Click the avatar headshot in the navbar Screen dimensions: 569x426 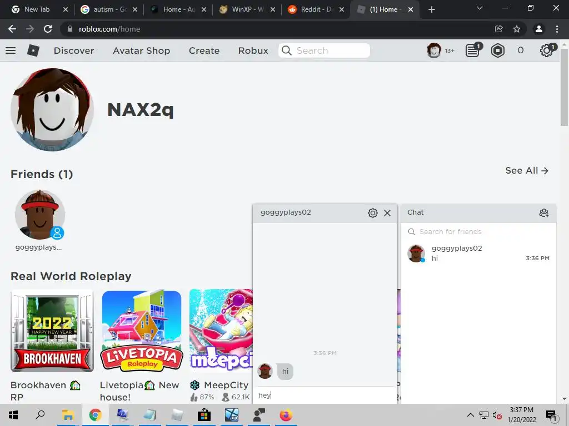click(x=433, y=50)
